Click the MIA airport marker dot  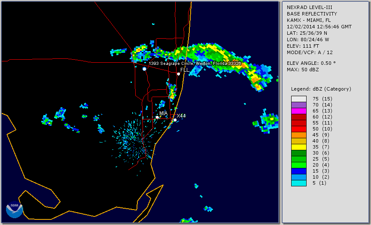click(x=157, y=117)
